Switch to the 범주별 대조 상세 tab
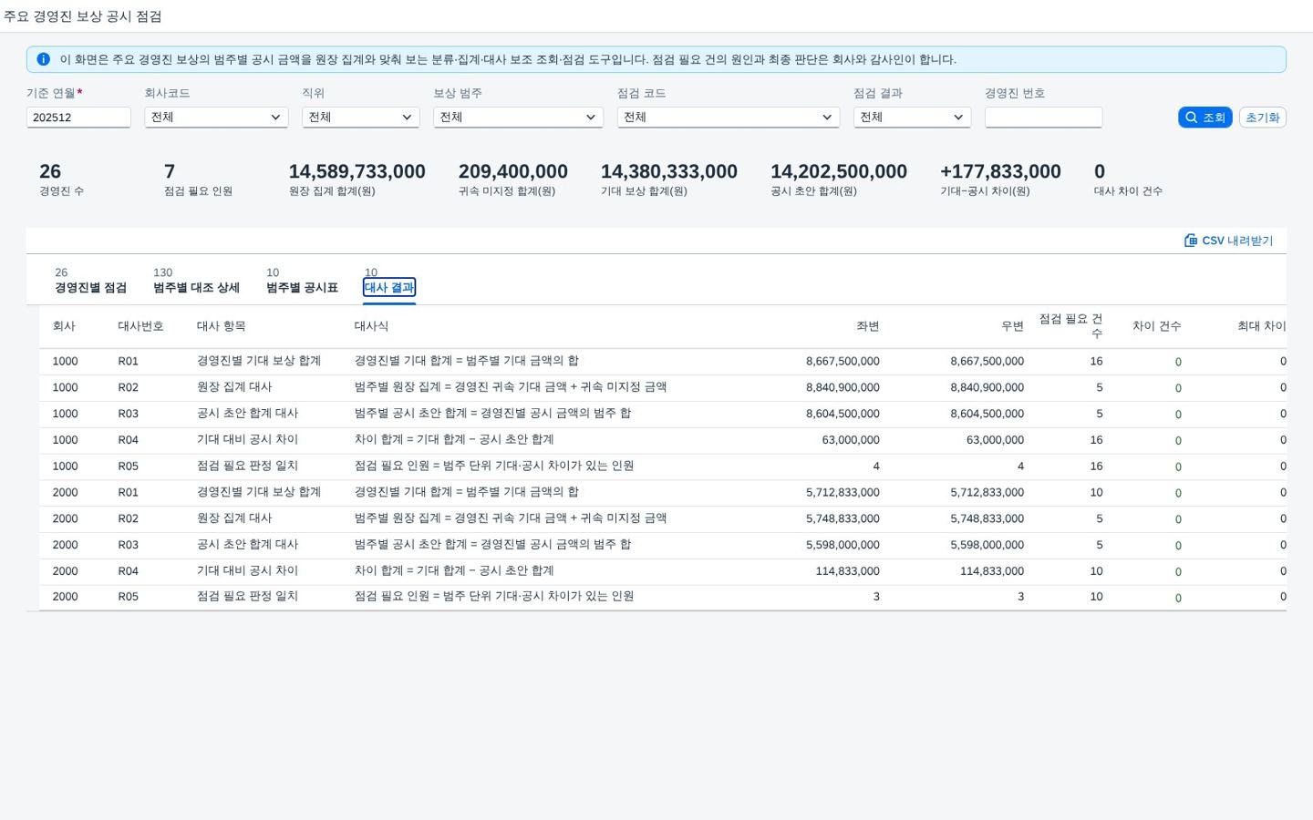The height and width of the screenshot is (820, 1313). [x=196, y=281]
